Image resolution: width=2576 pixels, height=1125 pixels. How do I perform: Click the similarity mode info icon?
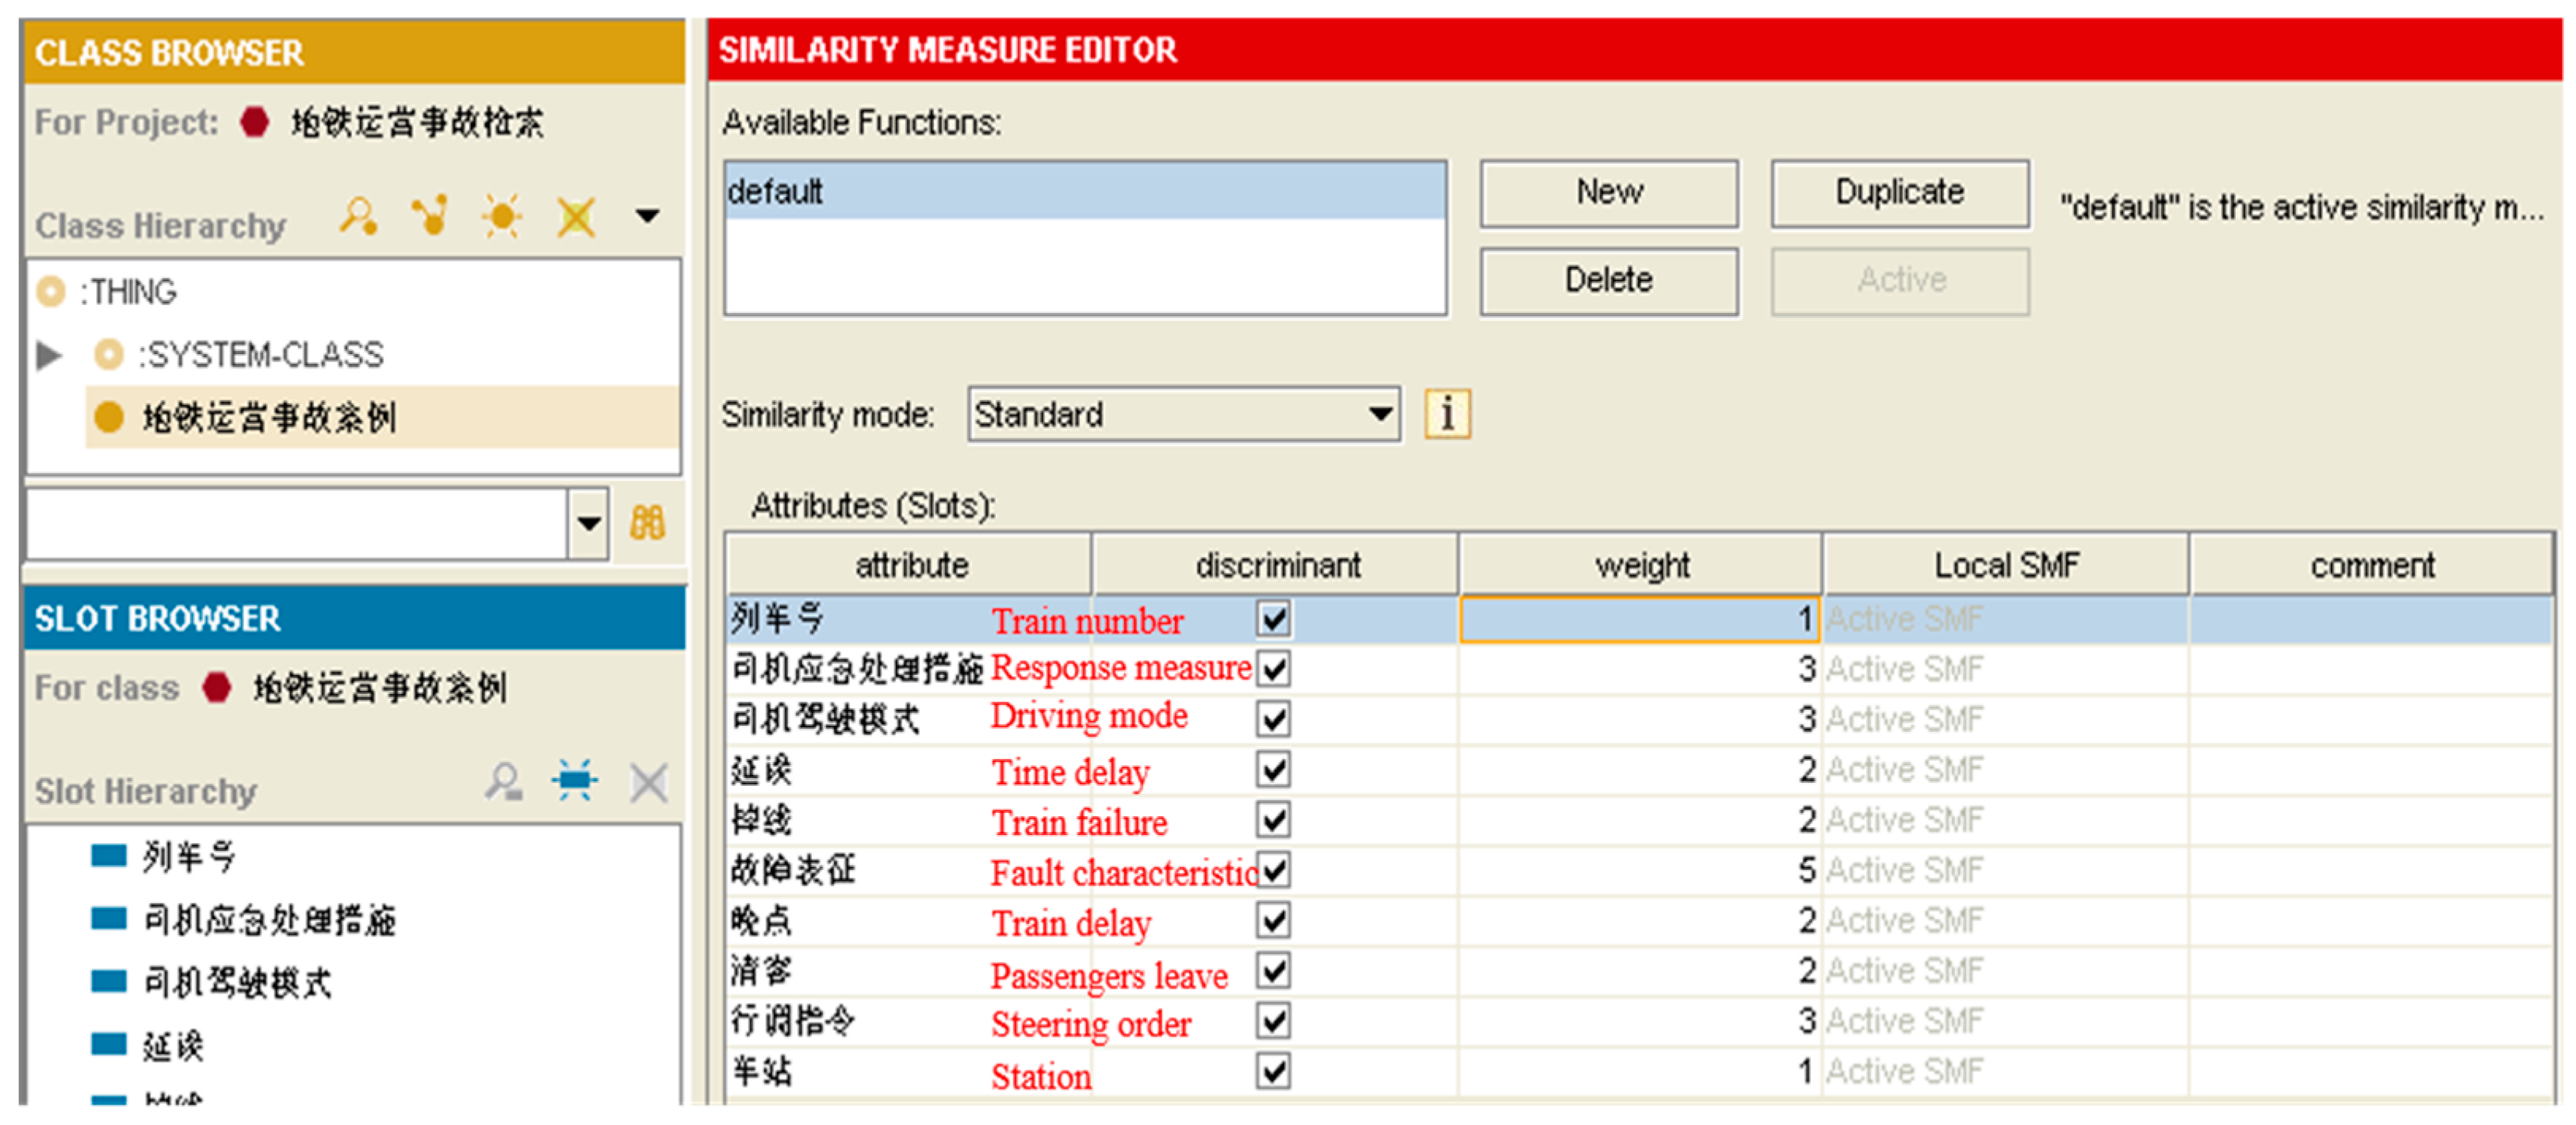(x=1446, y=414)
